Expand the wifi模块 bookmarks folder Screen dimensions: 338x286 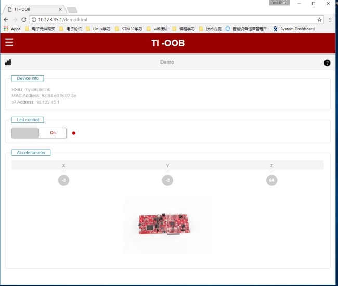[x=157, y=29]
